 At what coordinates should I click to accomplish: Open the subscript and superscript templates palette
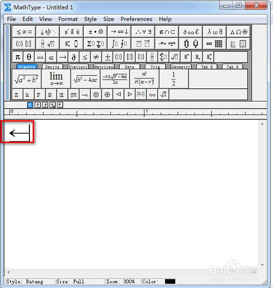tap(72, 44)
